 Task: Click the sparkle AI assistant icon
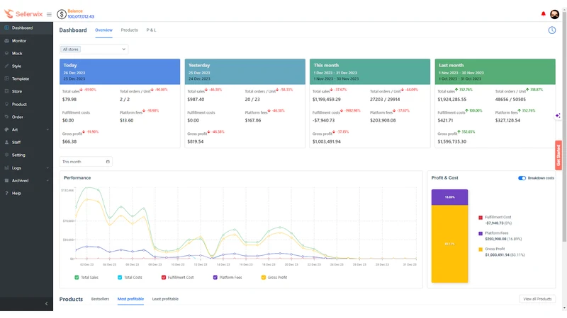558,116
